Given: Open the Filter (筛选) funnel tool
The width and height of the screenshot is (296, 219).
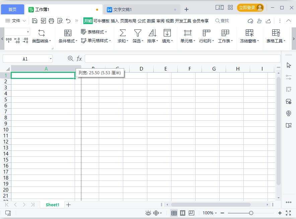Looking at the screenshot, I should point(138,33).
